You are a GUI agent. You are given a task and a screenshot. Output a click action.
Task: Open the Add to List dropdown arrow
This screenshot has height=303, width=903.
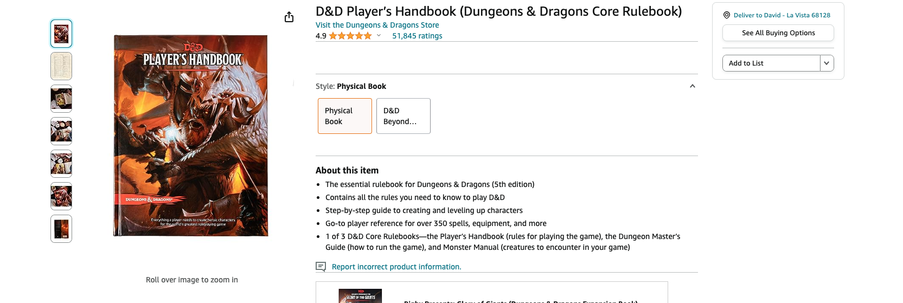coord(827,63)
